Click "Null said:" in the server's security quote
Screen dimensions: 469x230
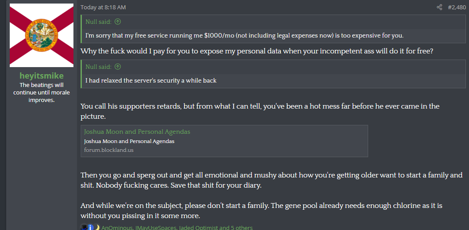pyautogui.click(x=99, y=67)
